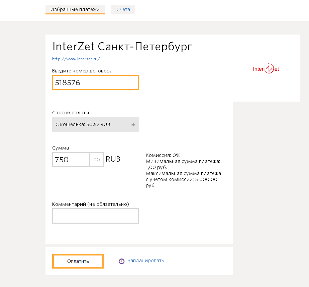
Task: Switch to the Избранные платежи tab
Action: click(75, 10)
